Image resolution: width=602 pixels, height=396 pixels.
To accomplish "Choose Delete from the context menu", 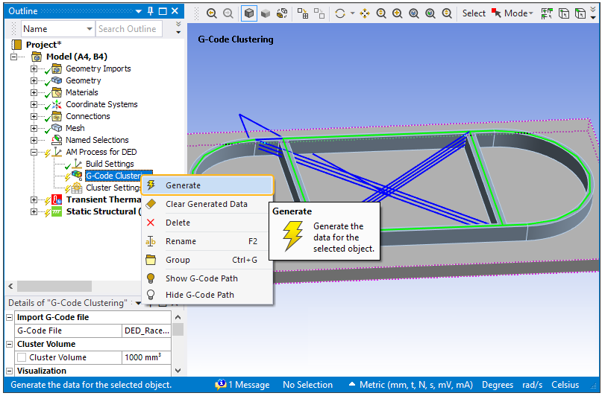I will pyautogui.click(x=207, y=223).
